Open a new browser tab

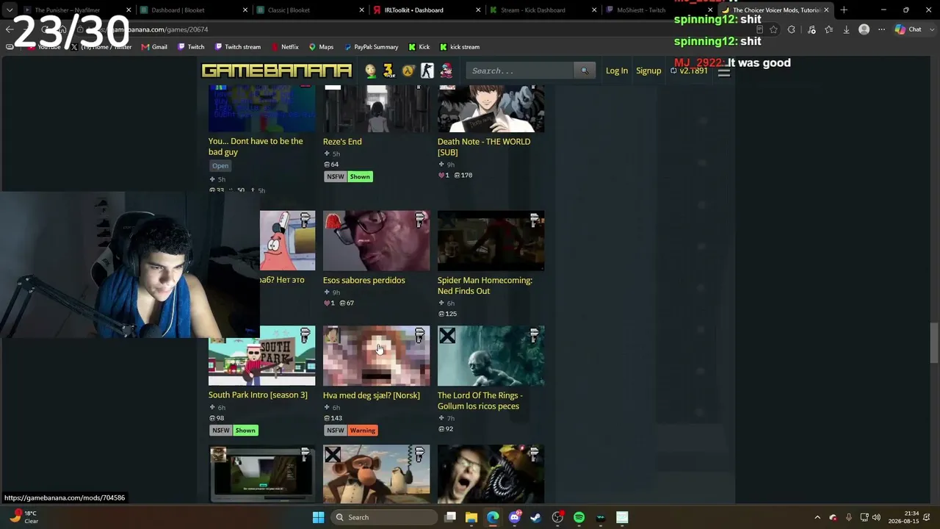pyautogui.click(x=844, y=10)
